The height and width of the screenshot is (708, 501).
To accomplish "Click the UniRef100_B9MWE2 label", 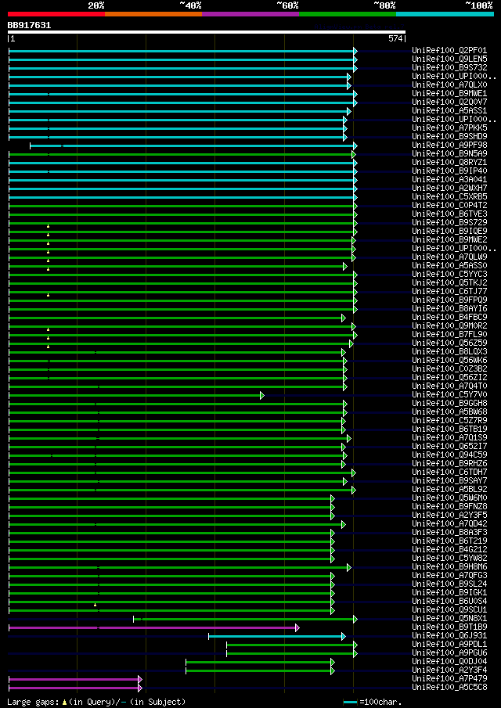I will (449, 239).
